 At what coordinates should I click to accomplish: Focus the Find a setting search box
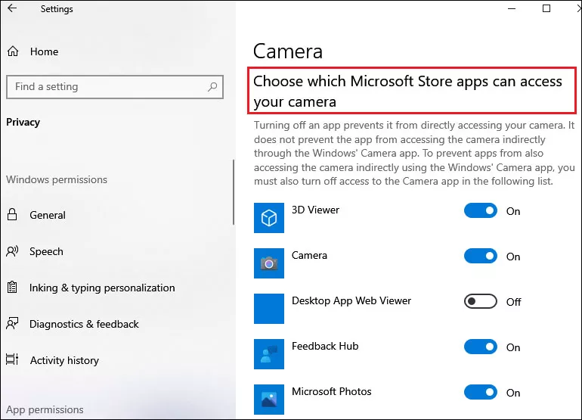(x=115, y=87)
